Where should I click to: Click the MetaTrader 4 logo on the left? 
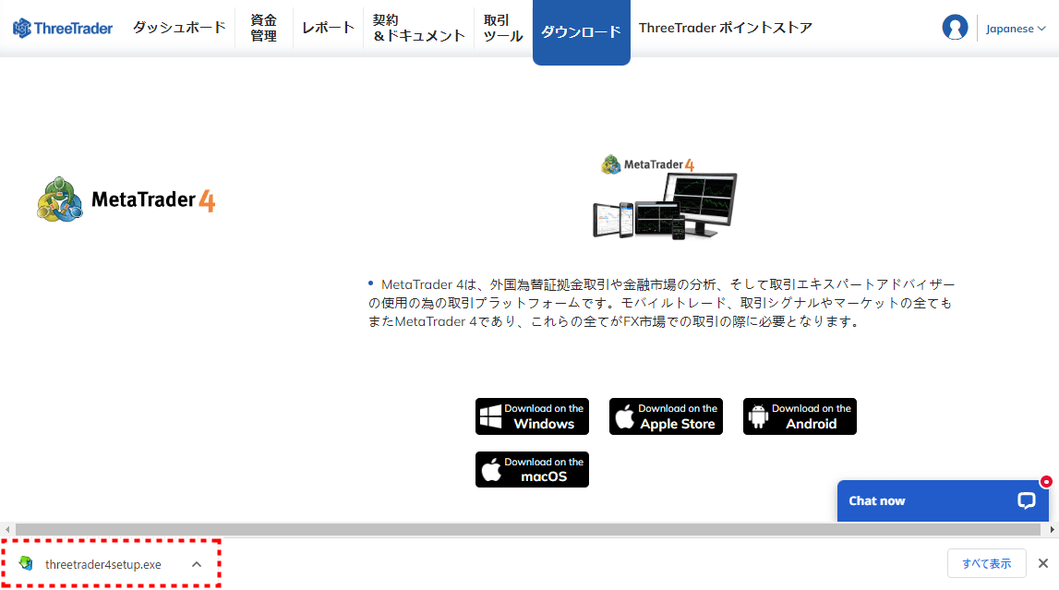126,199
